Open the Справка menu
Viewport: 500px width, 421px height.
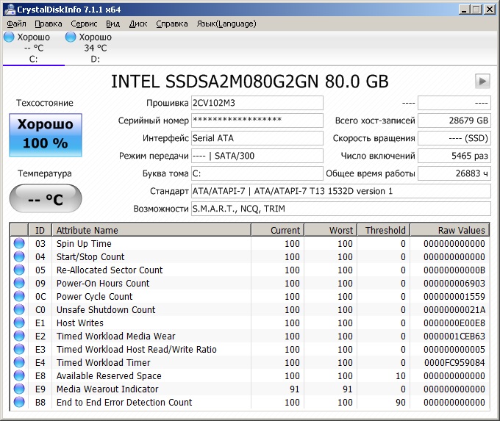coord(172,24)
